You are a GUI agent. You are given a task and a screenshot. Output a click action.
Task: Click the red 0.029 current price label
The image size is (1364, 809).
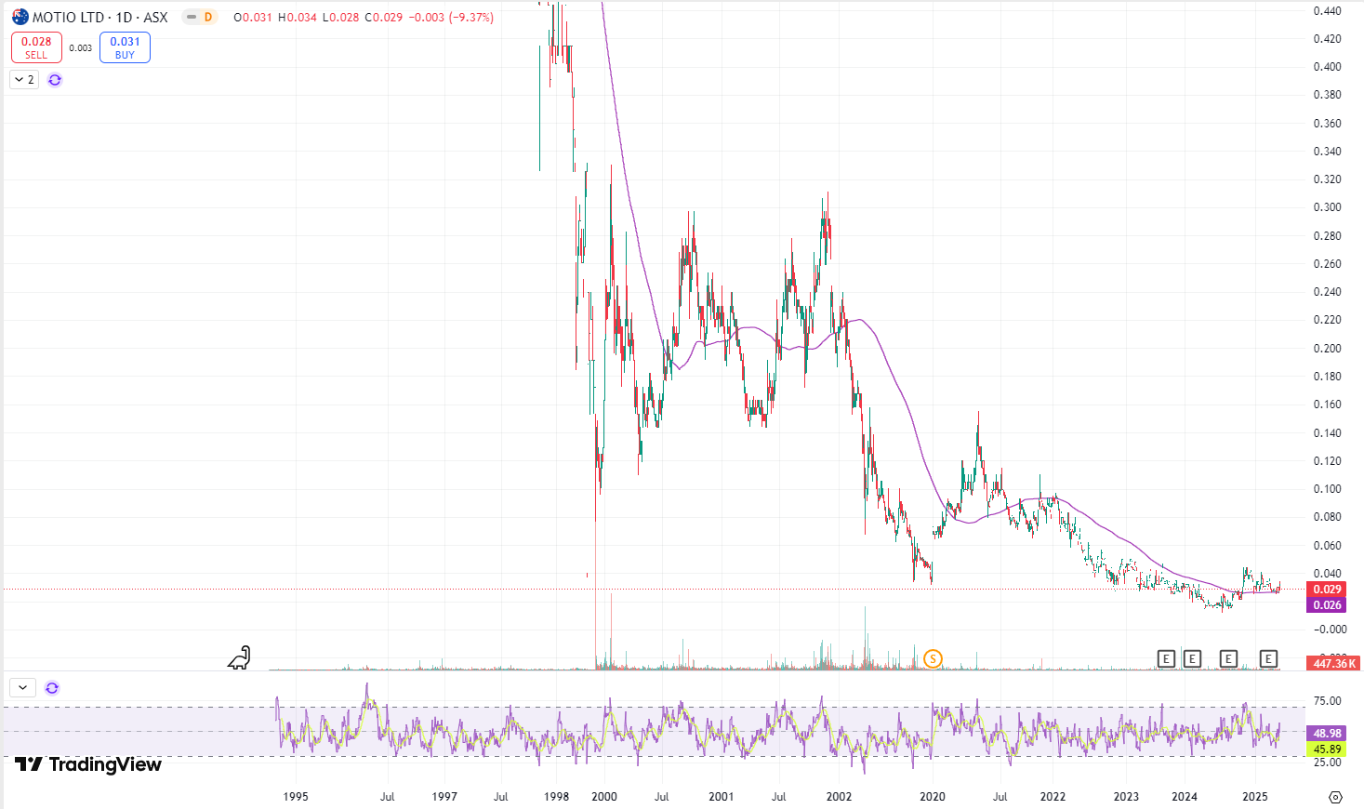pyautogui.click(x=1326, y=590)
